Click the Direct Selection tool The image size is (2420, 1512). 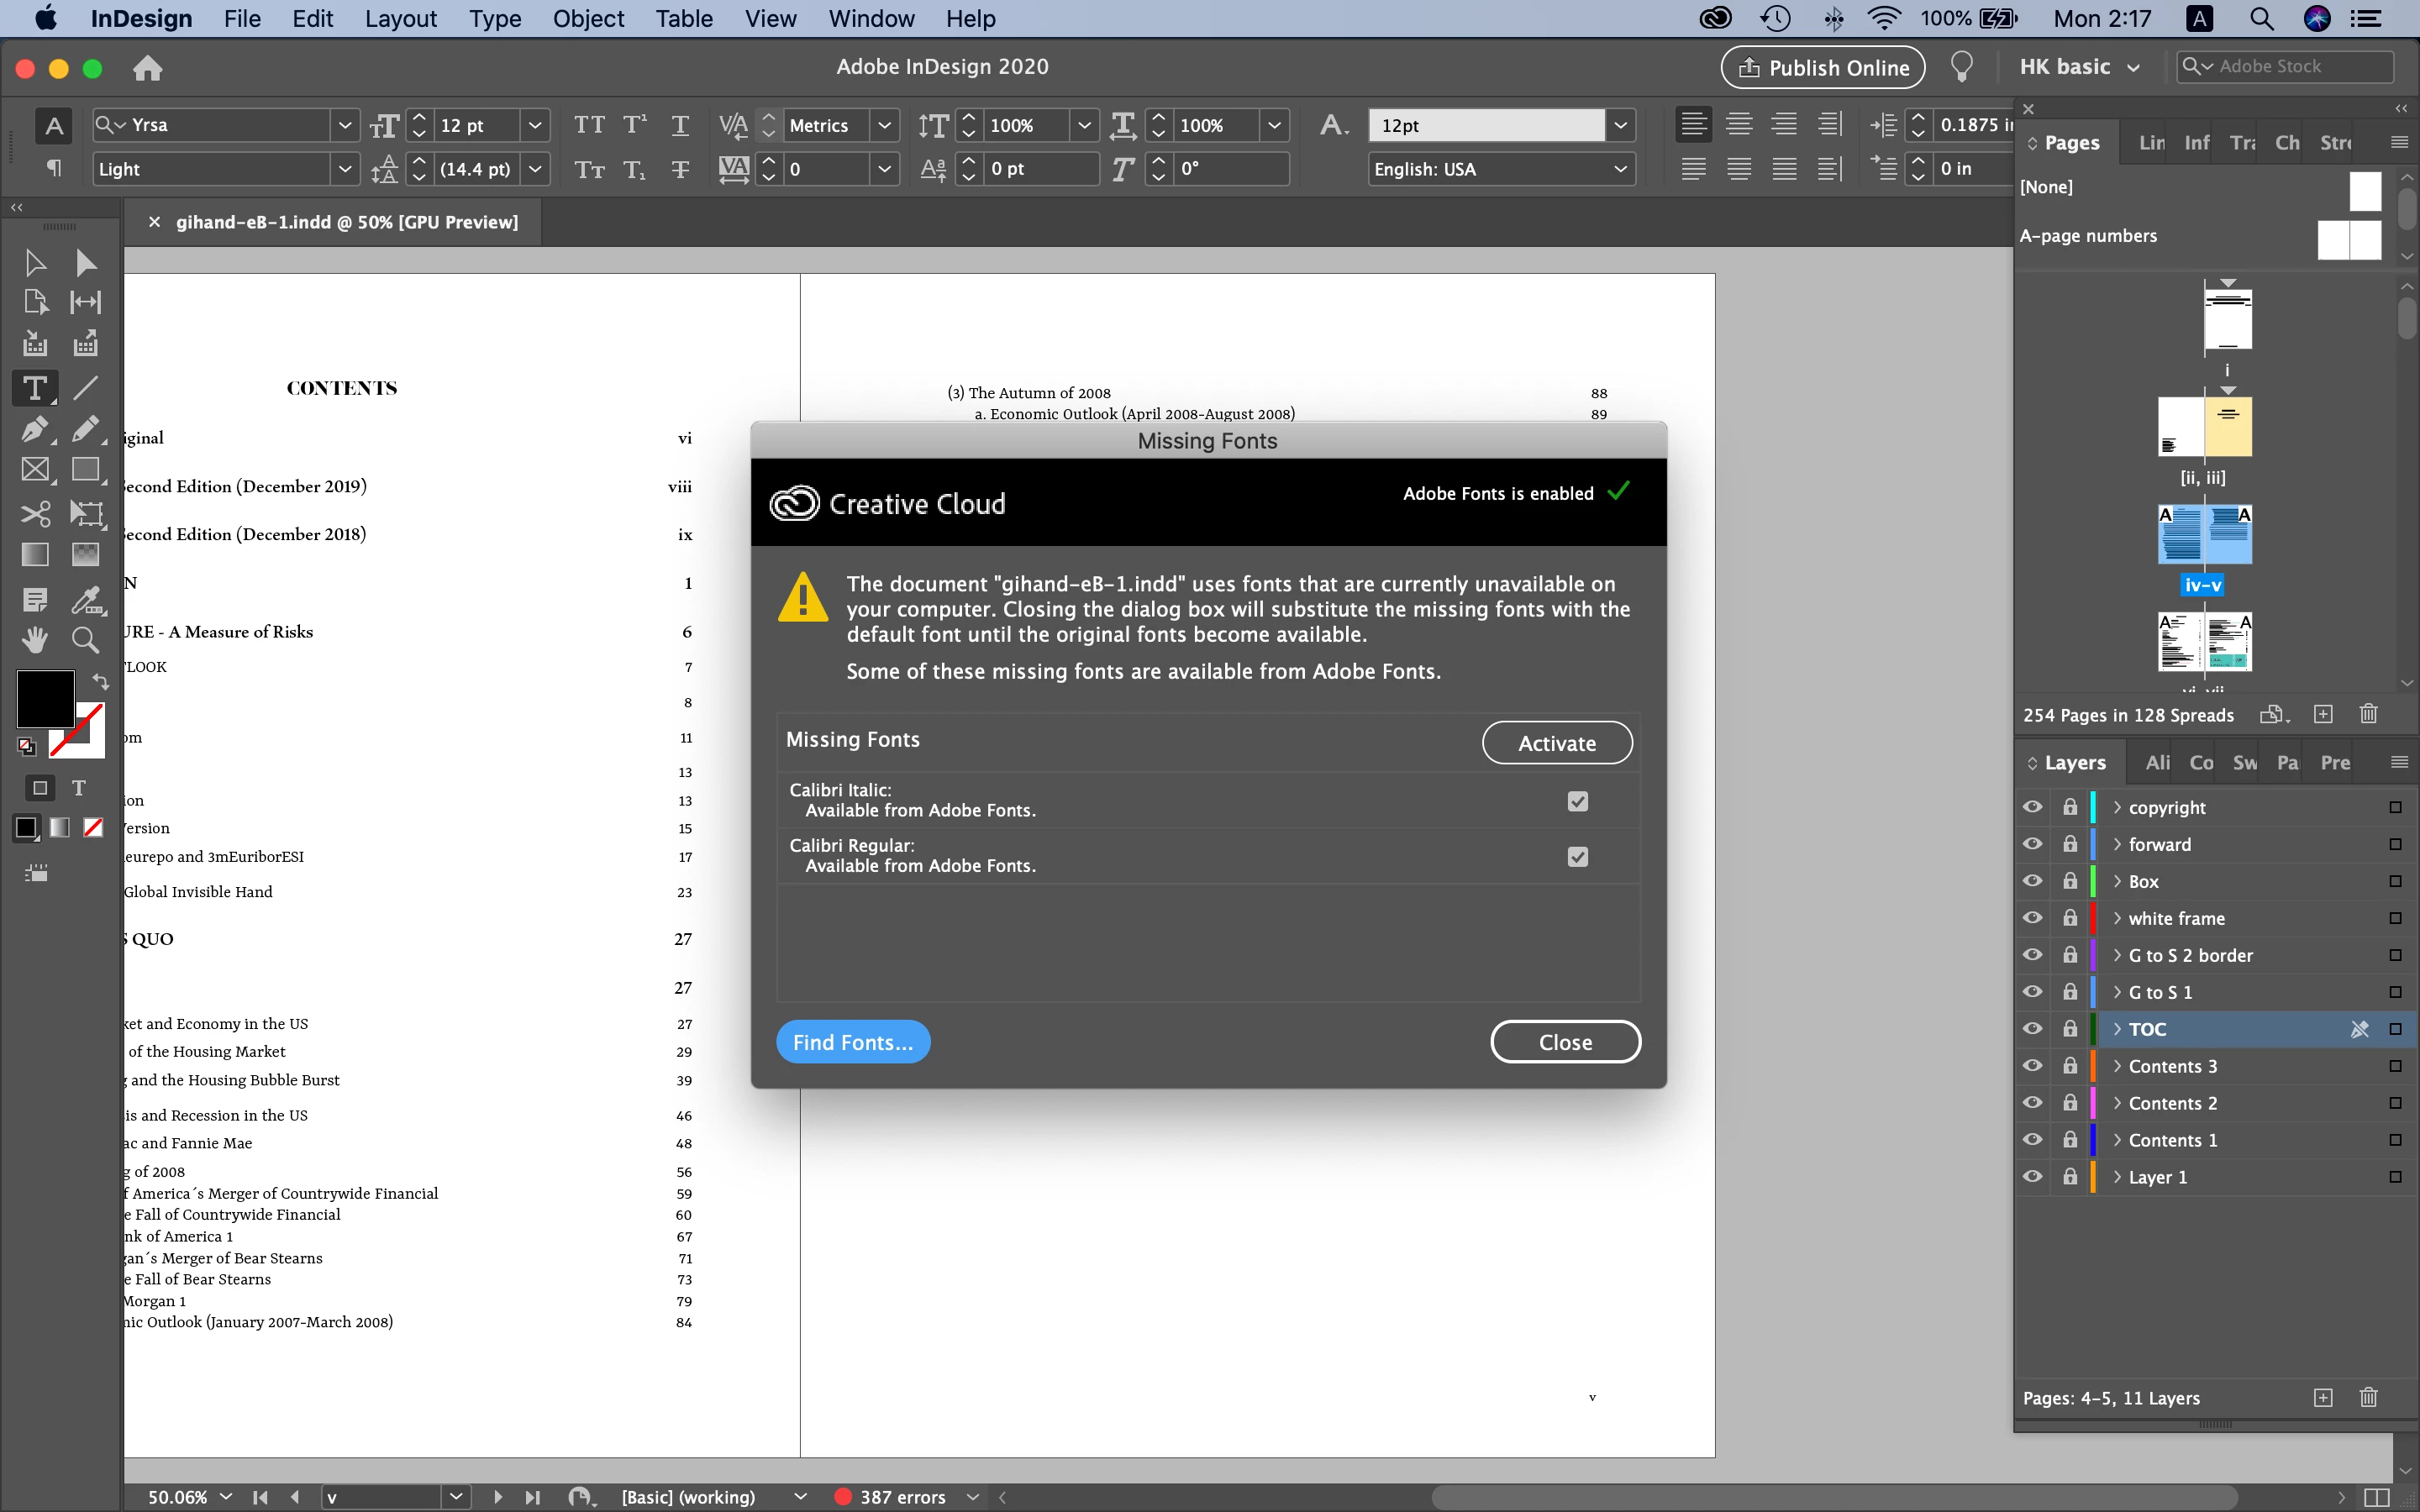pos(85,263)
